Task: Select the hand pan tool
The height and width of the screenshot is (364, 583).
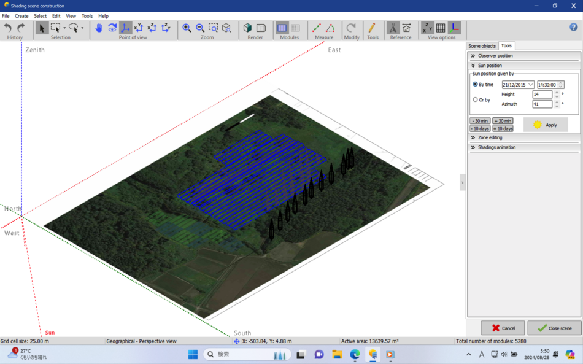Action: tap(99, 28)
